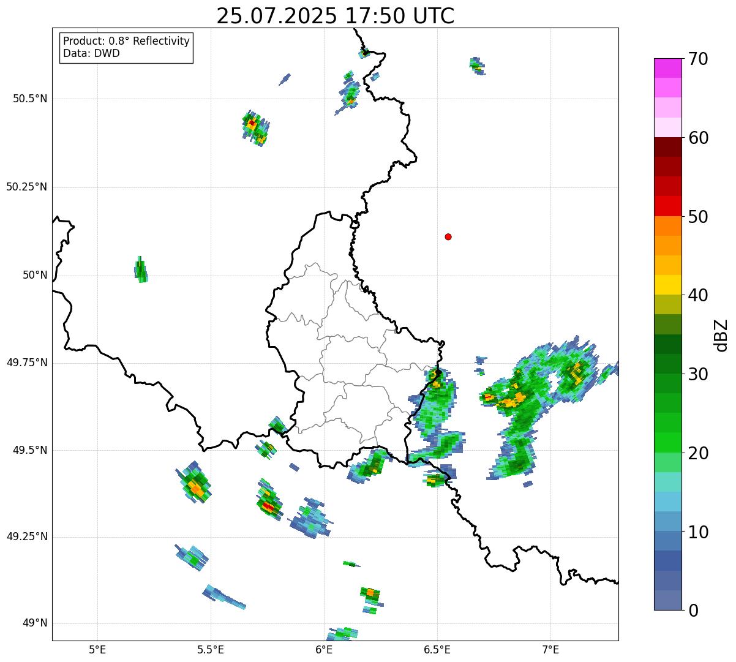
Task: Click the 49°N latitude label
Action: pos(35,623)
